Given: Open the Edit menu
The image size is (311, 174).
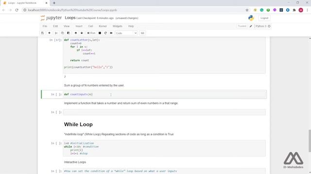Looking at the screenshot, I should tap(55, 26).
